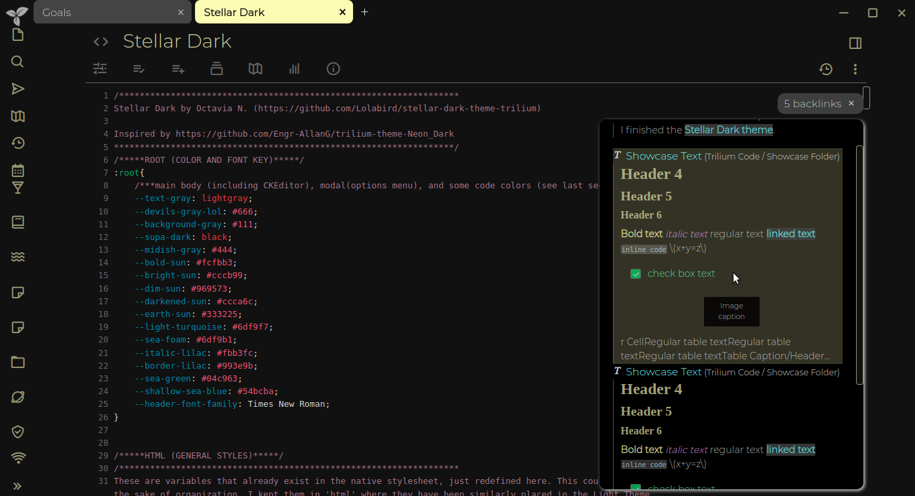Open the note actions ellipsis menu
The height and width of the screenshot is (496, 915).
click(x=854, y=68)
